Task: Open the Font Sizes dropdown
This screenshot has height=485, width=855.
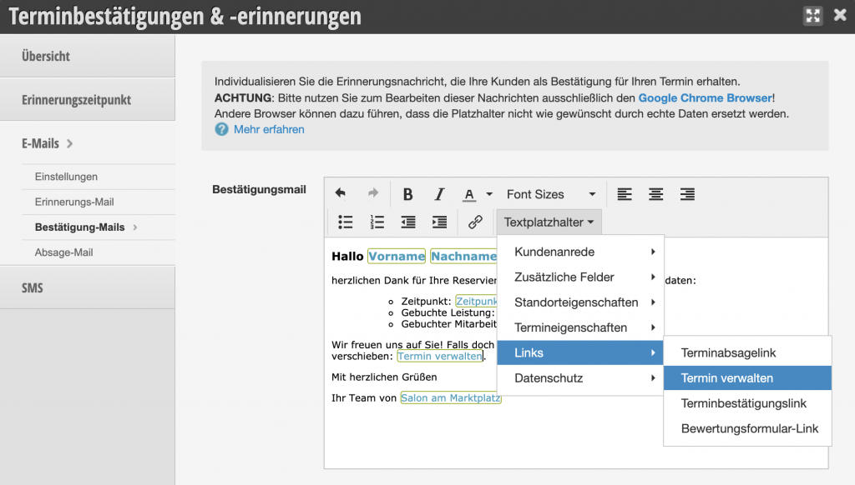Action: coord(551,194)
